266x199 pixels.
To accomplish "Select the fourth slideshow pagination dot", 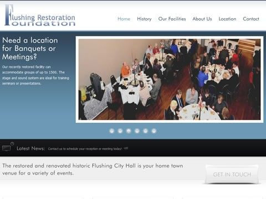I will pos(137,131).
